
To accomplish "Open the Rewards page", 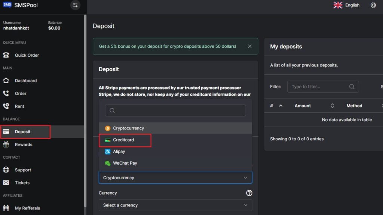I will coord(23,144).
